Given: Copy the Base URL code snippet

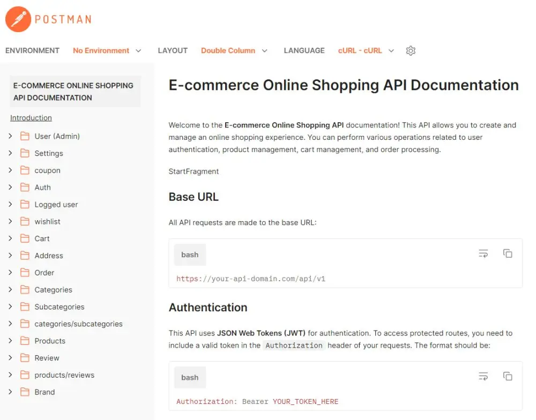Looking at the screenshot, I should coord(508,253).
